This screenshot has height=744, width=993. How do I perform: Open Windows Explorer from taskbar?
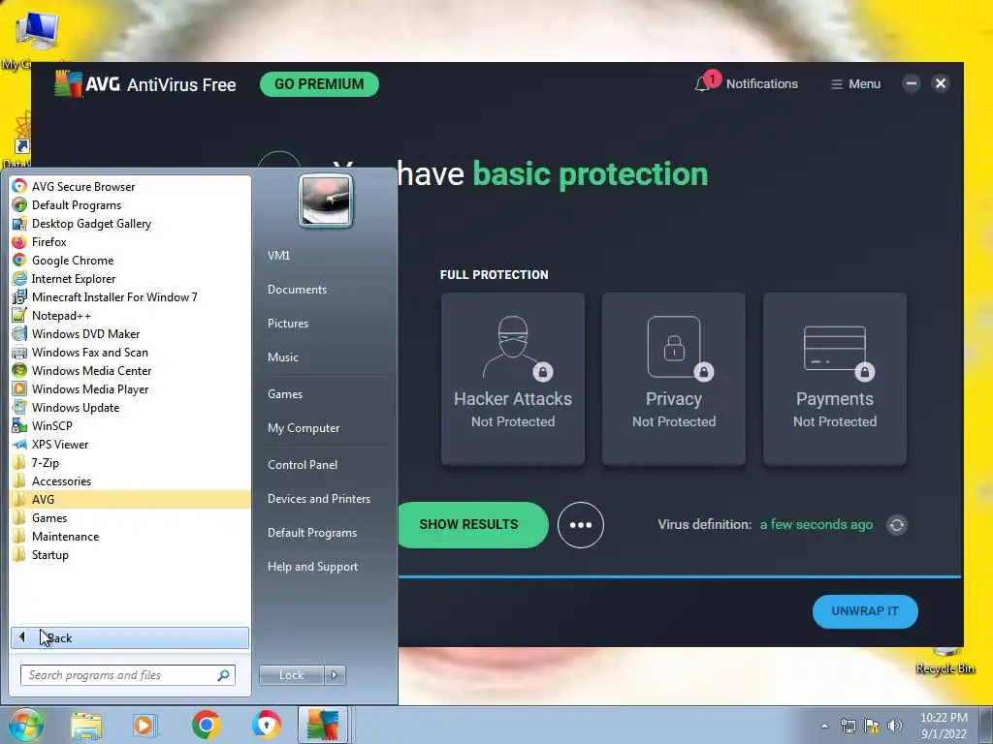click(86, 726)
